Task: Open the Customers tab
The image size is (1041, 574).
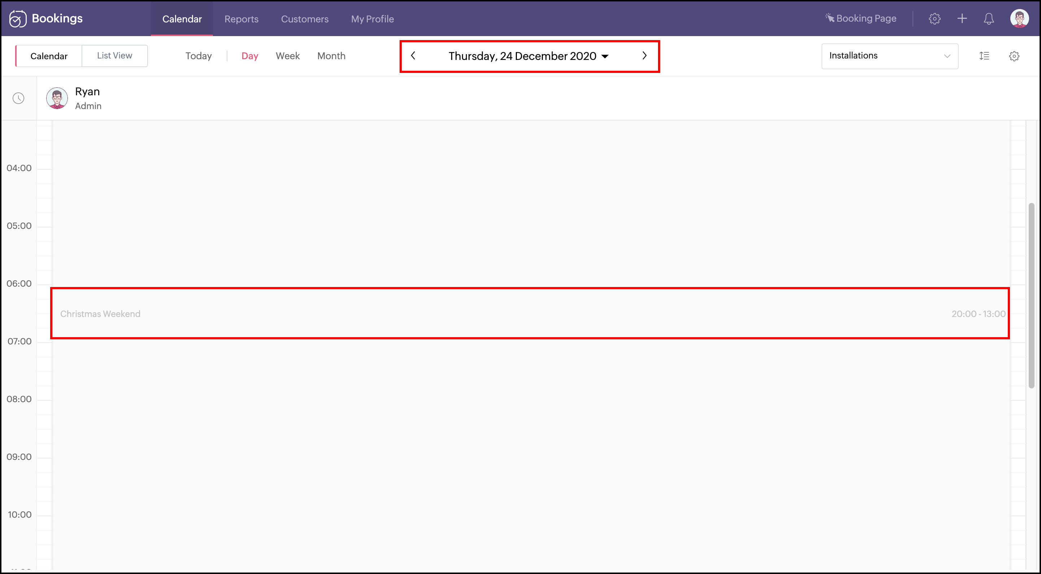Action: (x=304, y=19)
